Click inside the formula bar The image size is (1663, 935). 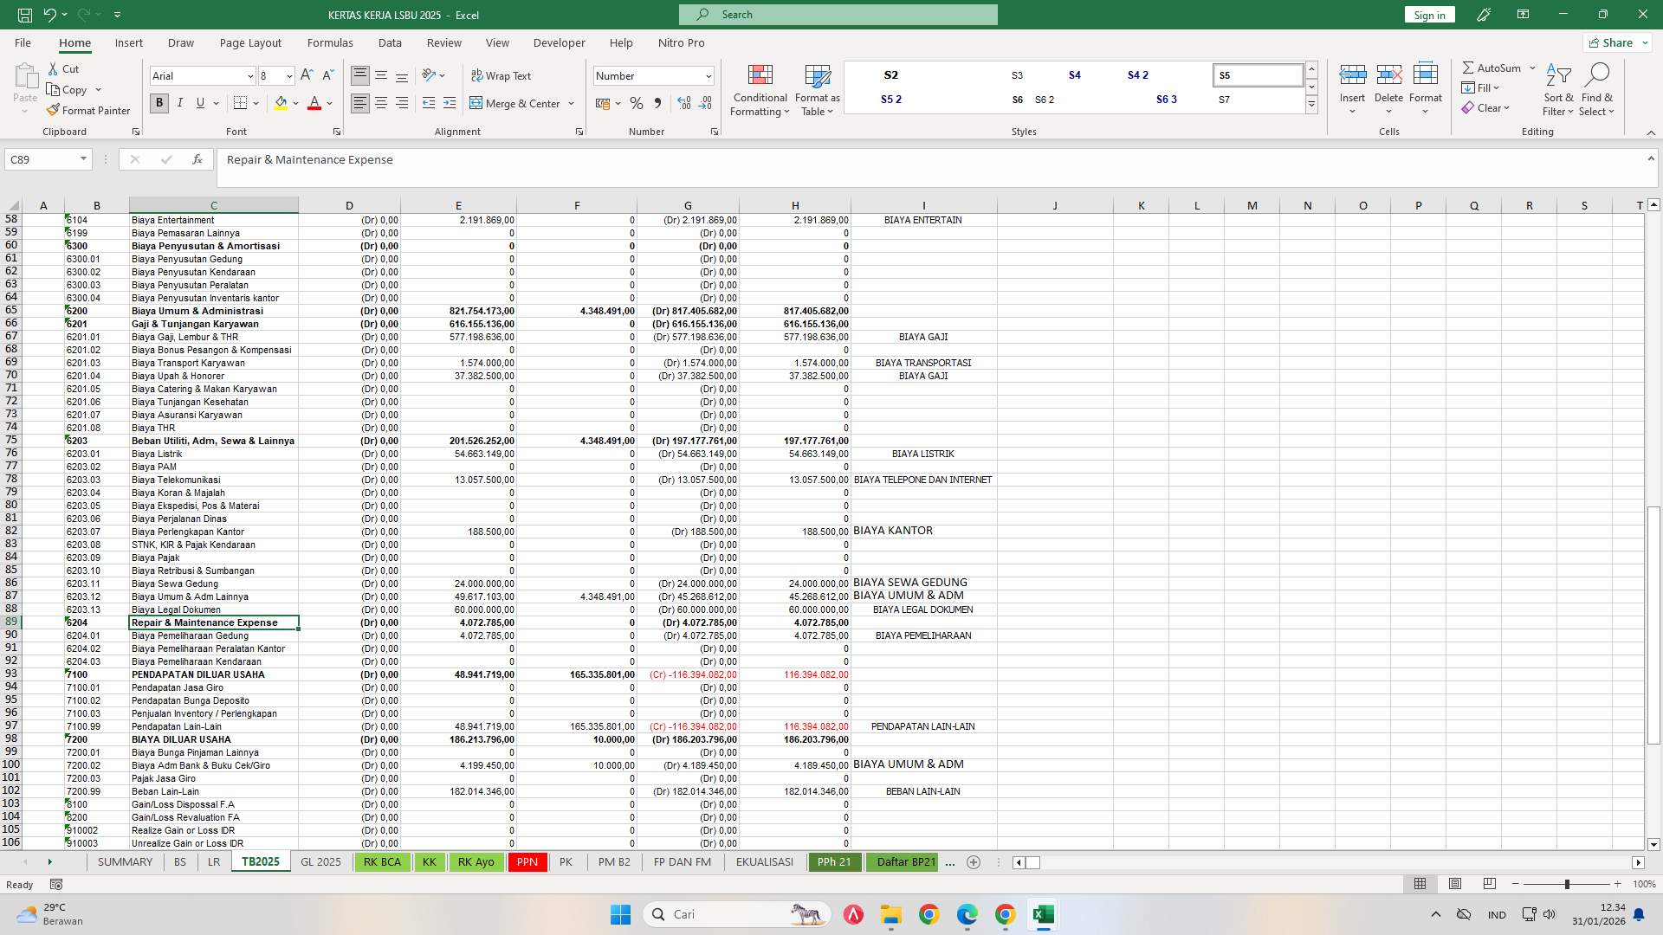pos(606,159)
